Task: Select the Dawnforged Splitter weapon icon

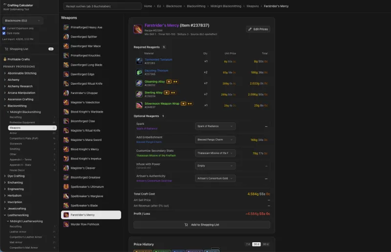Action: click(66, 37)
